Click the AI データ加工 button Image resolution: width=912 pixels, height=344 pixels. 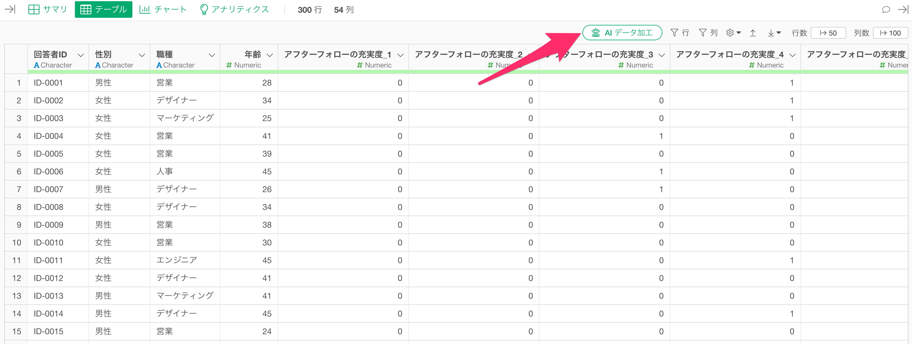(x=622, y=33)
